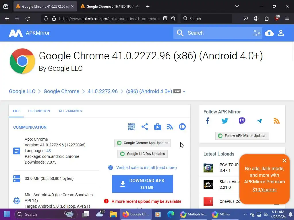Switch to the ALL VARIANTS tab
Screen dimensions: 294x220
pos(70,111)
